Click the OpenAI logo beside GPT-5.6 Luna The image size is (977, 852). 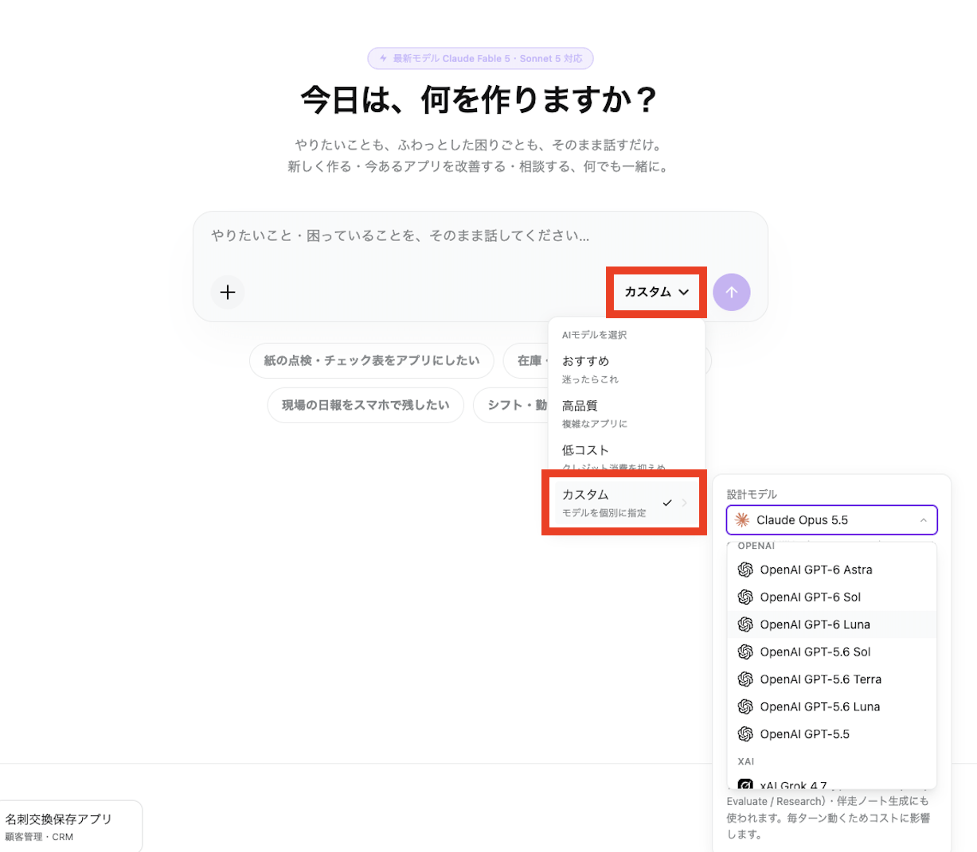tap(745, 706)
